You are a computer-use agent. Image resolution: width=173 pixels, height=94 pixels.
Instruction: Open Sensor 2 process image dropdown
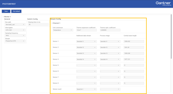click(110, 47)
